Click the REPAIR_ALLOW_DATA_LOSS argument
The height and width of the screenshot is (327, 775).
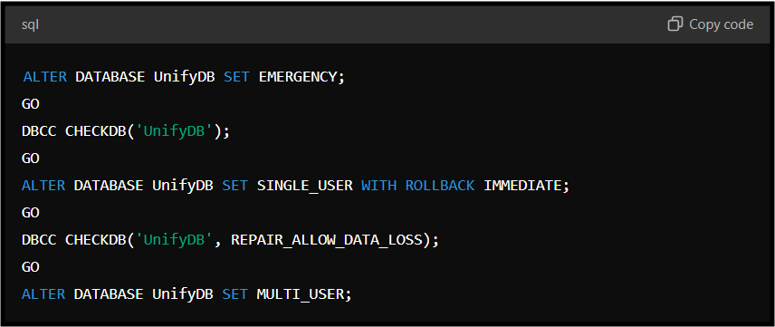click(x=328, y=240)
